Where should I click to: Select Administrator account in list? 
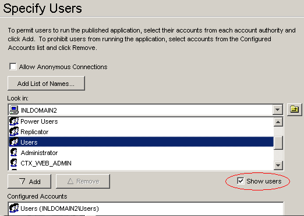click(x=141, y=153)
